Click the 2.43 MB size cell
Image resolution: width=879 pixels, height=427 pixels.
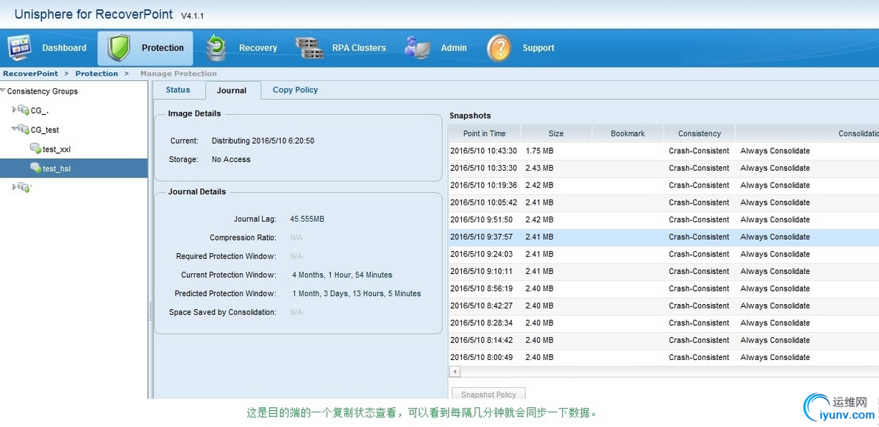click(539, 168)
